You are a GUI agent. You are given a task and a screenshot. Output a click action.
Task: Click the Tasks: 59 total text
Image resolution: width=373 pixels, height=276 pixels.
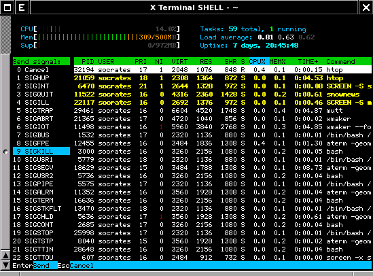pyautogui.click(x=232, y=29)
